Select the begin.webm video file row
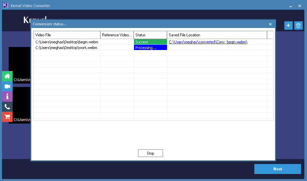The image size is (307, 181). 153,42
